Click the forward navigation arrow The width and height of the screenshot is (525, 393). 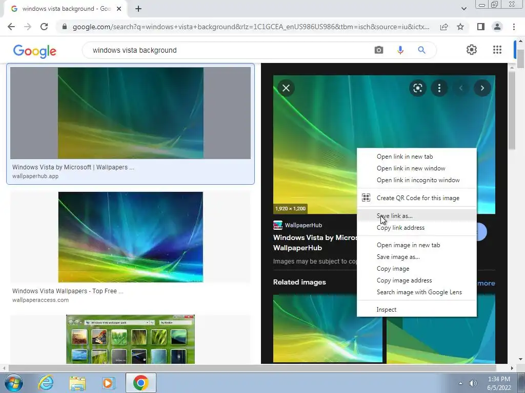28,27
